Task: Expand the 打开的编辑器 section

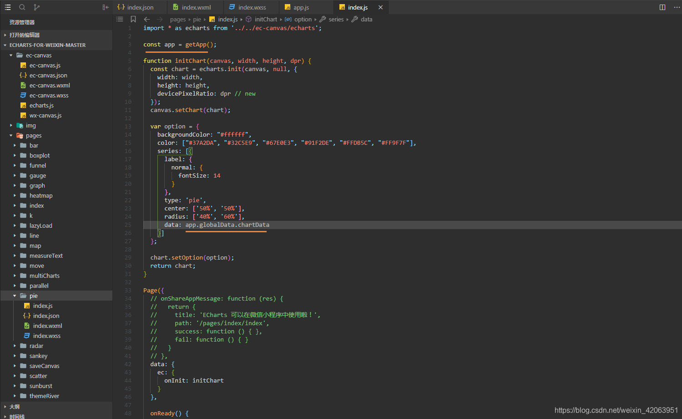Action: tap(56, 35)
